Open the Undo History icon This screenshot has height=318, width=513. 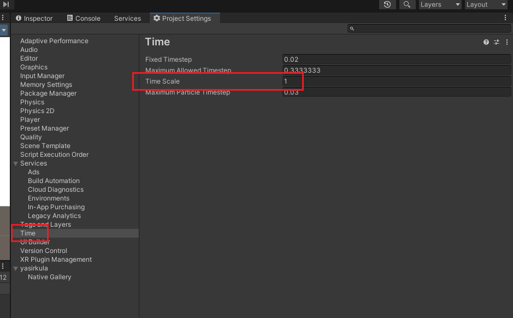(387, 4)
